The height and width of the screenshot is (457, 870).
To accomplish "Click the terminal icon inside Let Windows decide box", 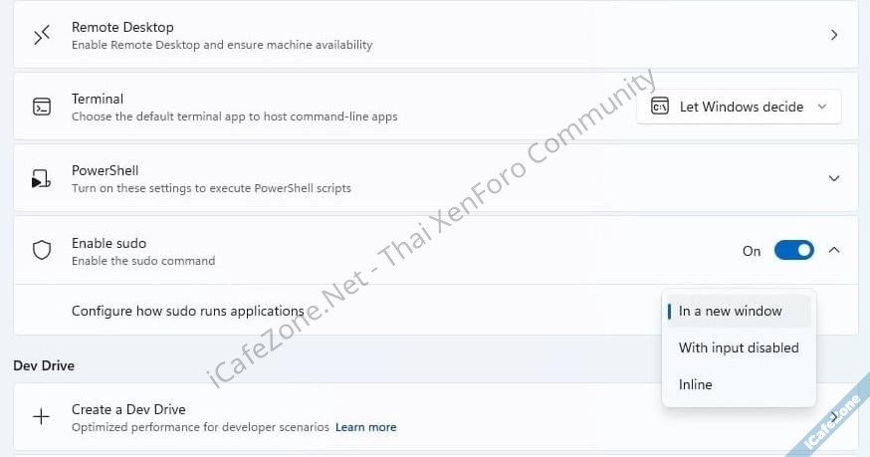I will [x=659, y=107].
